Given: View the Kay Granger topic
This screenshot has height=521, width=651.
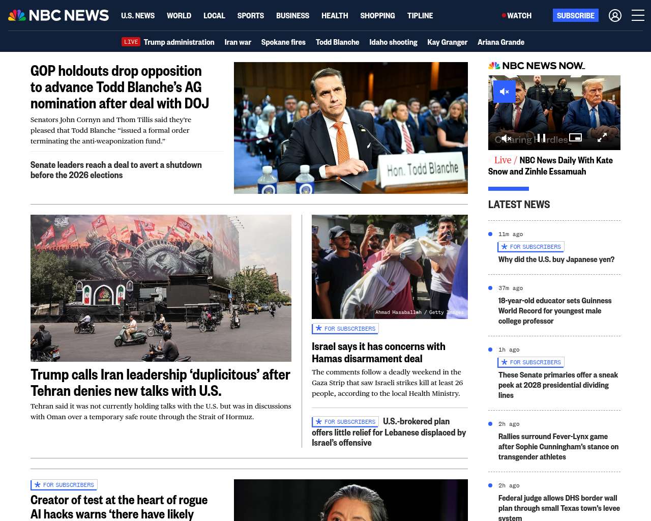Looking at the screenshot, I should [448, 42].
